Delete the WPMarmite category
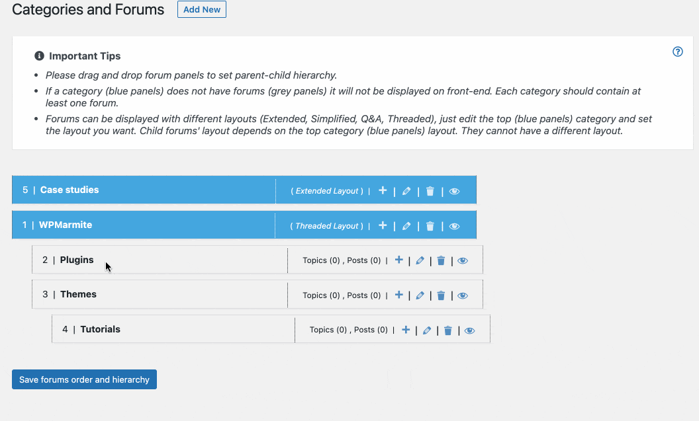 [x=430, y=226]
